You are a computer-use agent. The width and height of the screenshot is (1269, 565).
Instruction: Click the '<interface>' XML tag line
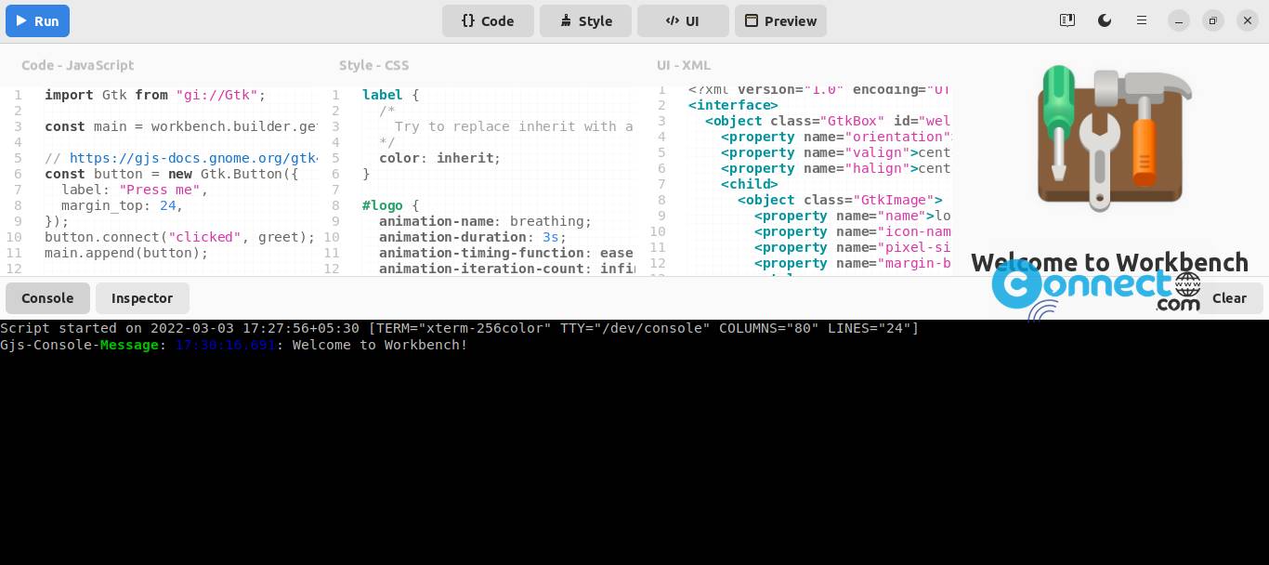pyautogui.click(x=733, y=105)
